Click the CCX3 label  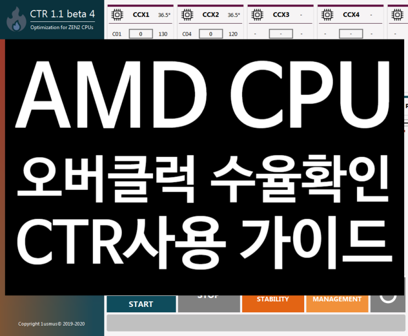(x=281, y=15)
